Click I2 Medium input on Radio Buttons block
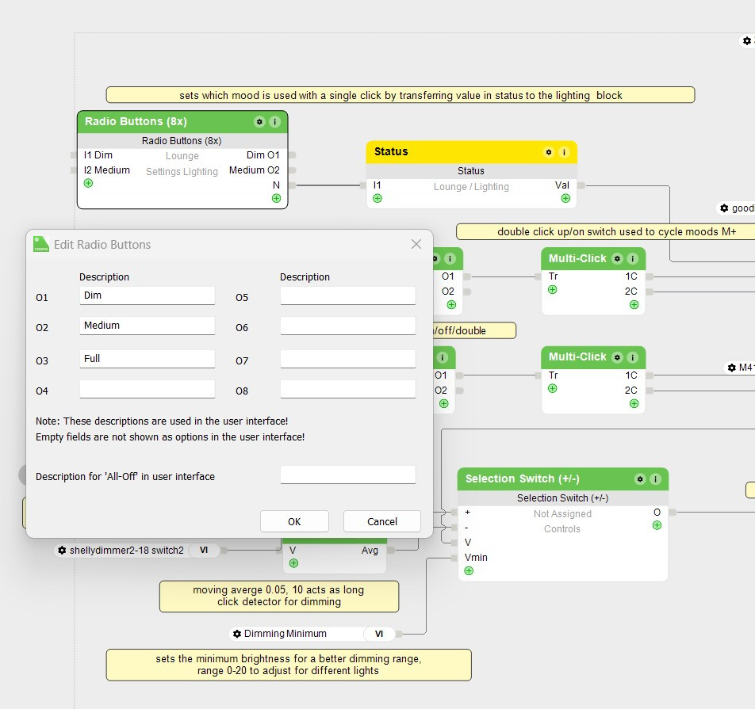 pos(106,170)
